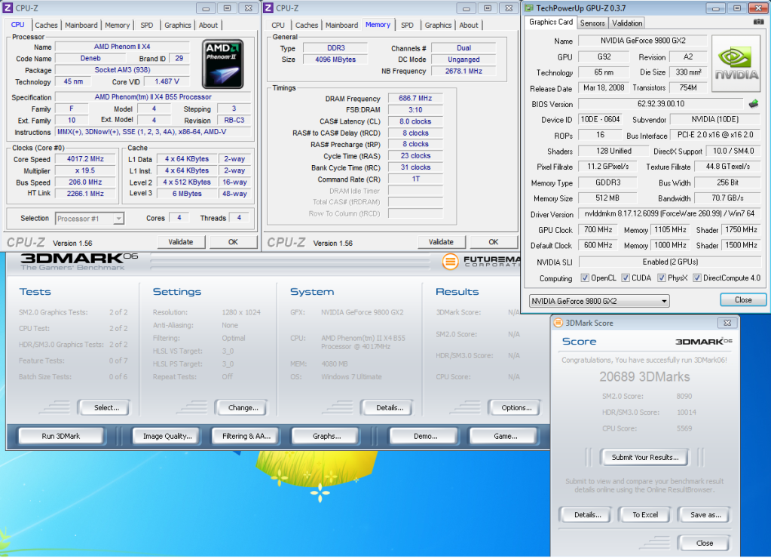Toggle the OpenCL checkbox
The width and height of the screenshot is (771, 558).
click(x=585, y=278)
